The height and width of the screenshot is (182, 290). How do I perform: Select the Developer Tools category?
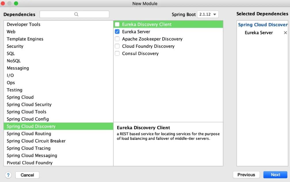coord(58,24)
